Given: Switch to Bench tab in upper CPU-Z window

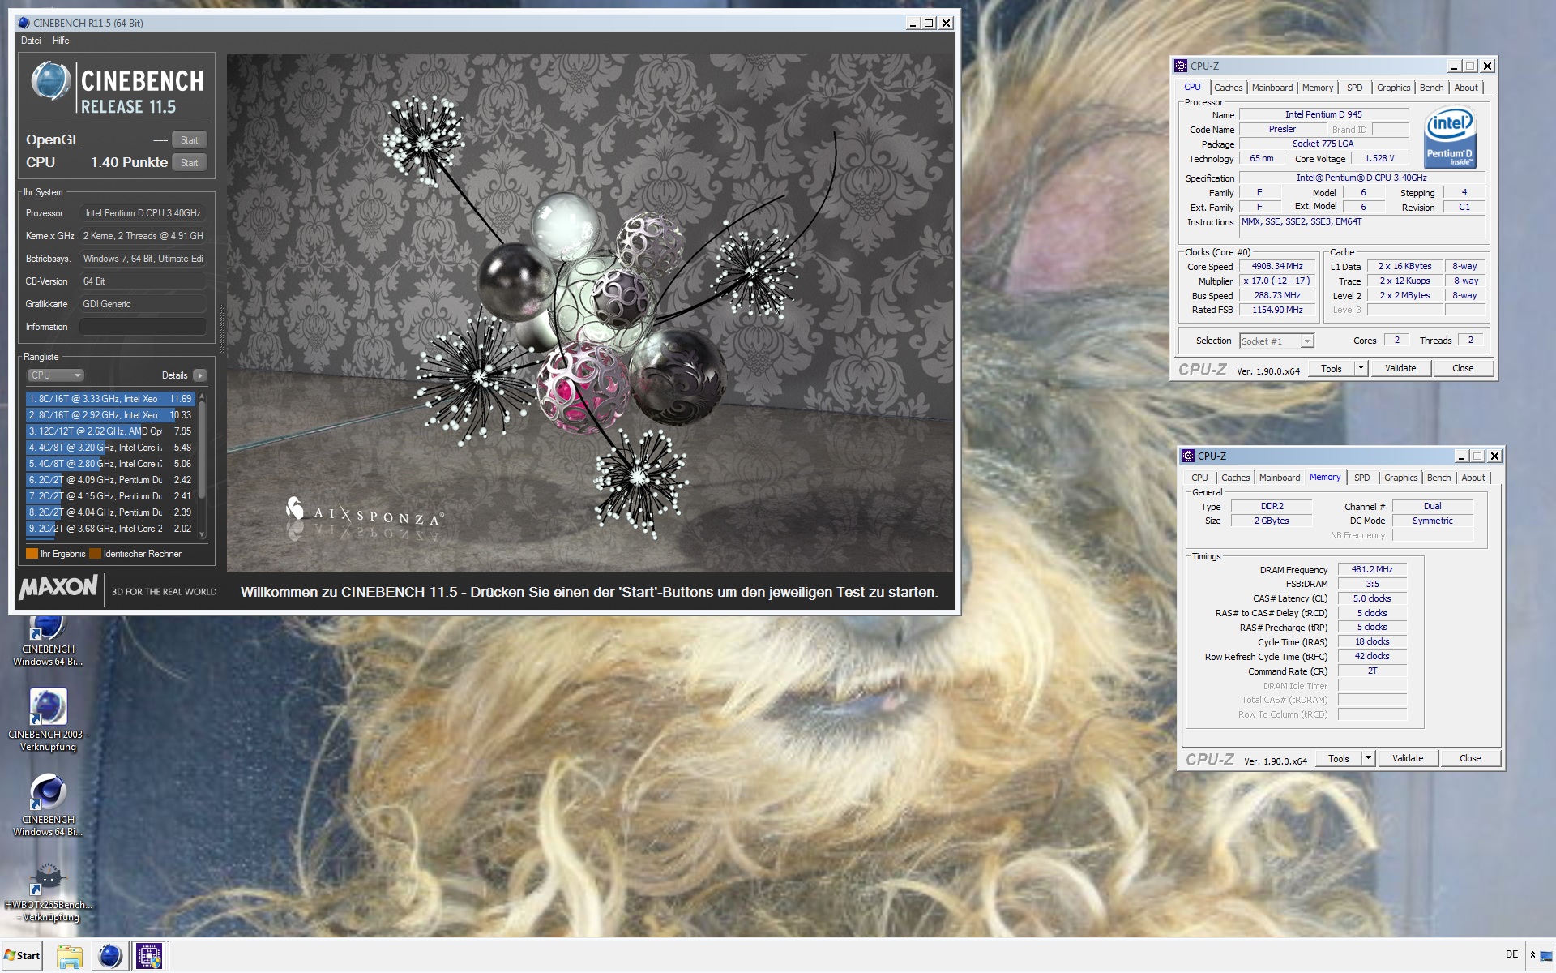Looking at the screenshot, I should 1432,88.
